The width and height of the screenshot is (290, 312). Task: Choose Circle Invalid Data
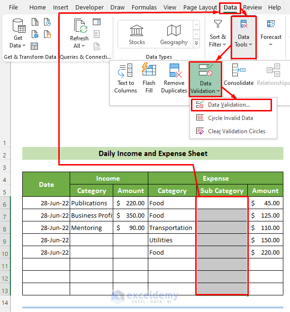pos(233,118)
